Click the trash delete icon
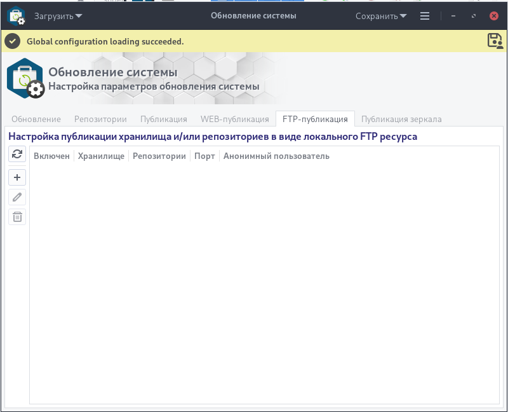 pos(17,217)
